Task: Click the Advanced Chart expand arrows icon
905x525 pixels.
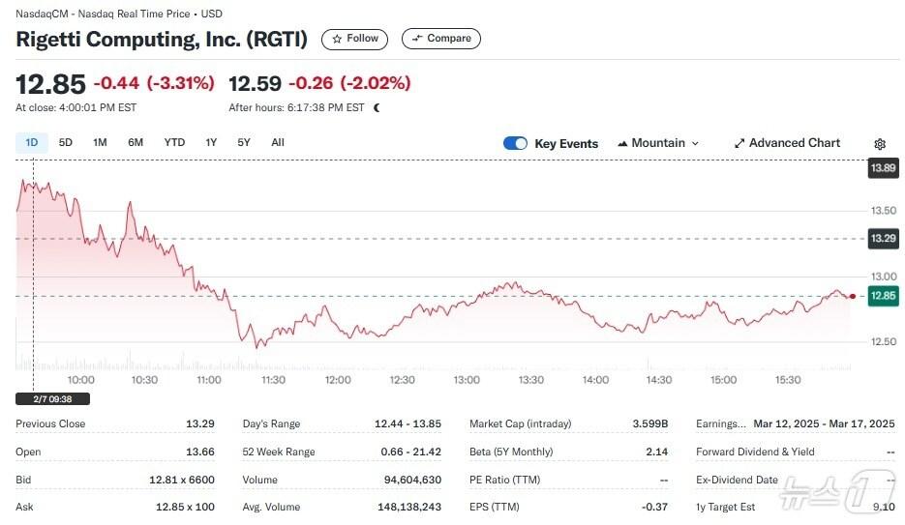Action: [x=739, y=143]
